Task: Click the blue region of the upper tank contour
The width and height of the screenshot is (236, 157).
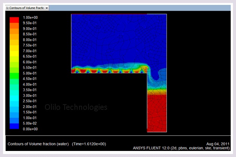Action: point(119,39)
